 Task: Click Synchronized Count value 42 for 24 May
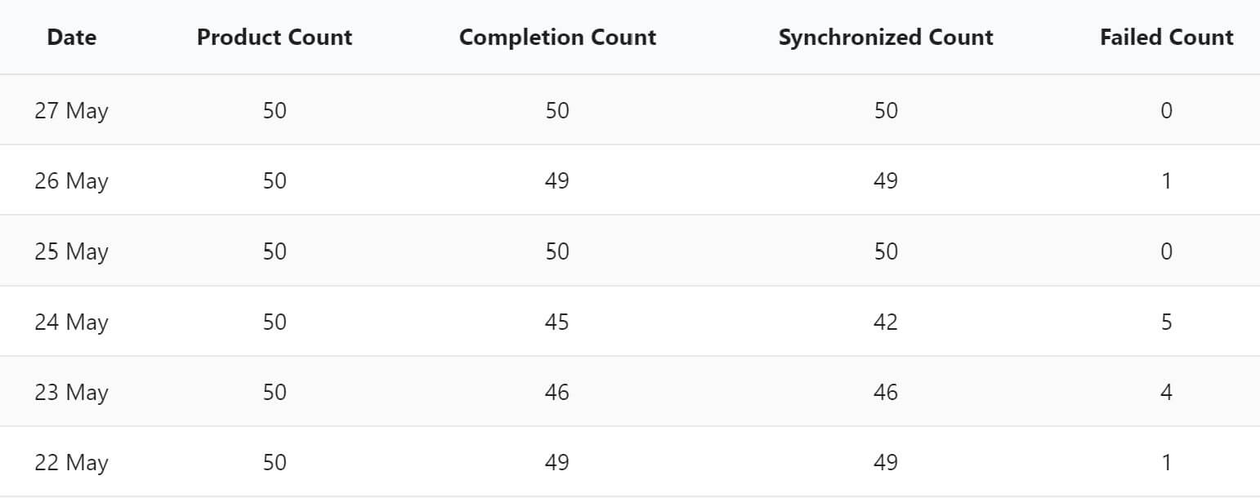pyautogui.click(x=886, y=322)
